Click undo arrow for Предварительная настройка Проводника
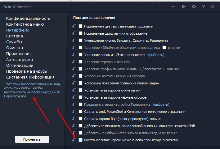 (x=74, y=104)
